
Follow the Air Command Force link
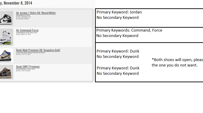pos(27,30)
